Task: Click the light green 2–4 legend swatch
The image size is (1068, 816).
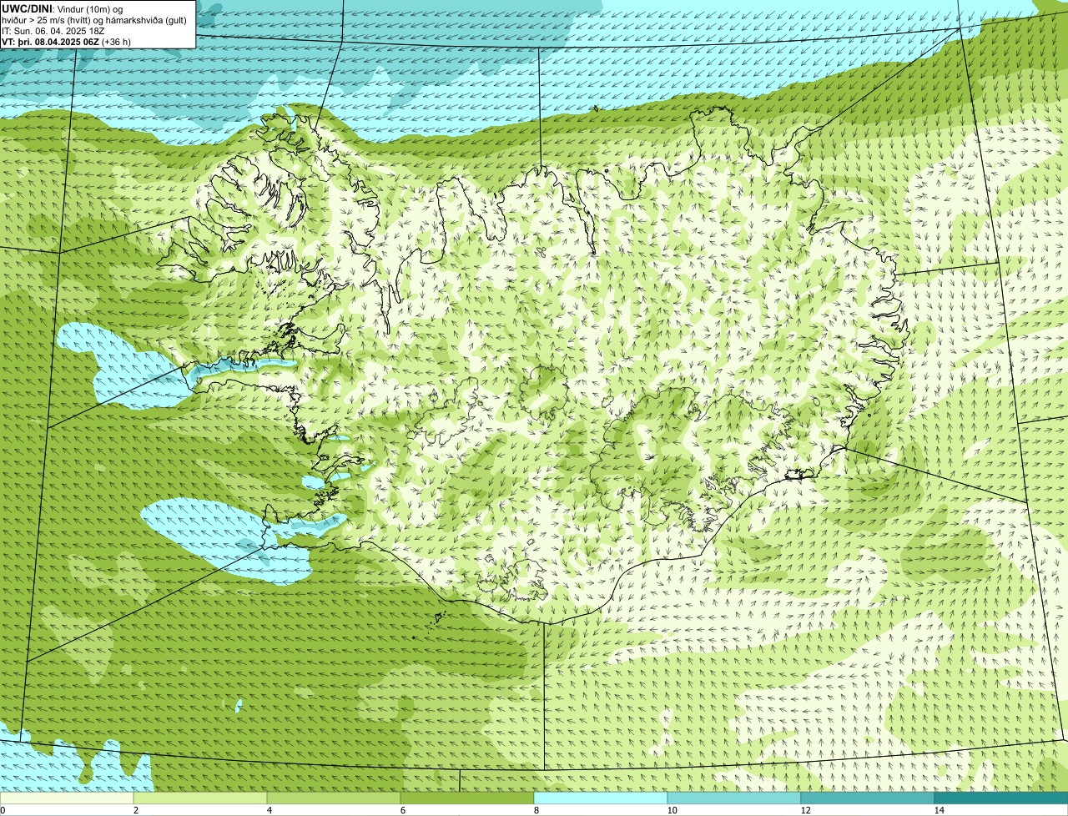Action: [200, 798]
